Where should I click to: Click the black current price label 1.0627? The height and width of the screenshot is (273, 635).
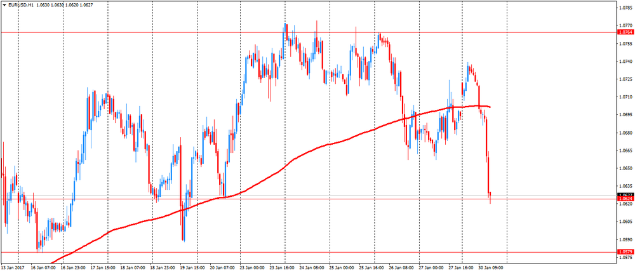tap(625, 195)
